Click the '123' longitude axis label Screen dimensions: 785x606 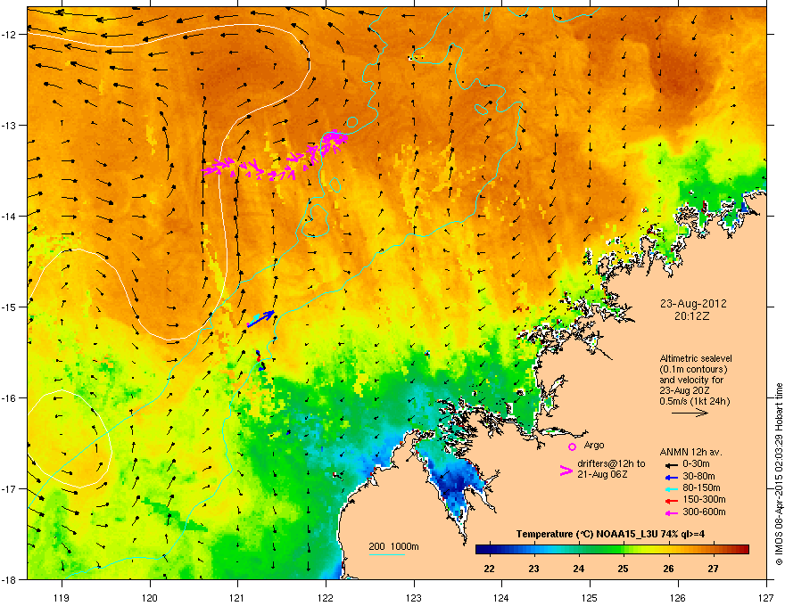pos(414,597)
